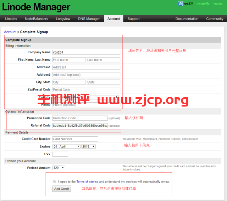The height and width of the screenshot is (201, 227).
Task: Focus the Company Name field
Action: click(x=86, y=52)
